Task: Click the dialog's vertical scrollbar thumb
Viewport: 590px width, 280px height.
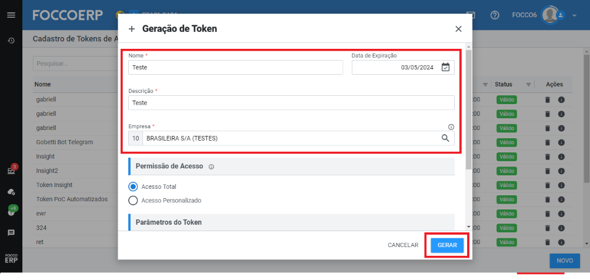Action: pyautogui.click(x=468, y=109)
